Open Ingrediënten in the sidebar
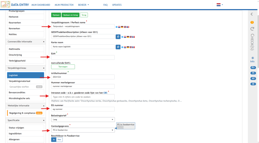 (26, 134)
